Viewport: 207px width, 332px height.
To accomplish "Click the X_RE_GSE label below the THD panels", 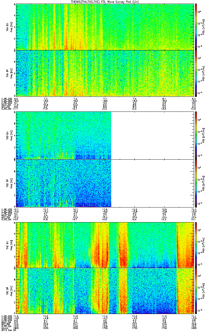I will [7, 209].
